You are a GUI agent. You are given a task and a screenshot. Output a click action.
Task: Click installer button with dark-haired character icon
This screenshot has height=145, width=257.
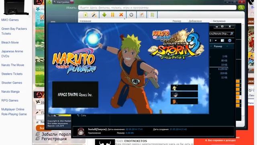coord(184,95)
